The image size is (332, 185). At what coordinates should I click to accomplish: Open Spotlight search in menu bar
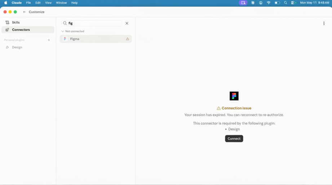point(285,3)
